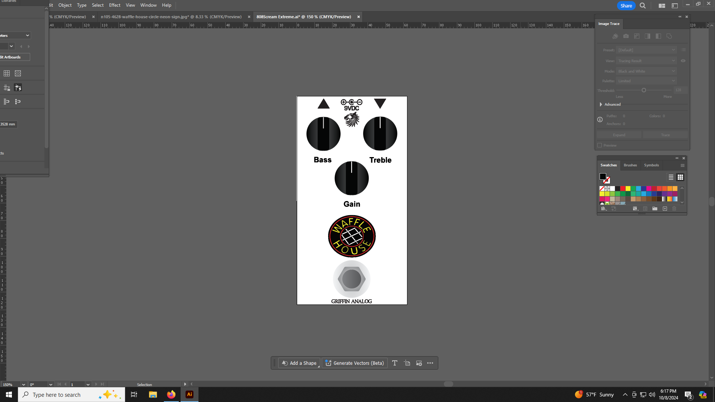715x402 pixels.
Task: Click New Color Group folder icon
Action: 655,209
